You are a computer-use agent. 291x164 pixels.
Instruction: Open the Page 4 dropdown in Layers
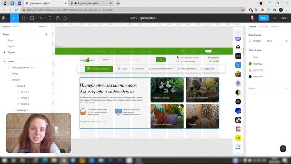pos(44,26)
